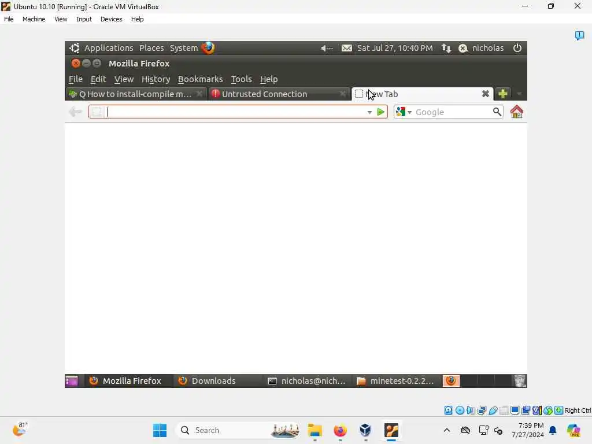This screenshot has height=444, width=592.
Task: Click the VirtualBox hard disk status icon
Action: (x=448, y=410)
